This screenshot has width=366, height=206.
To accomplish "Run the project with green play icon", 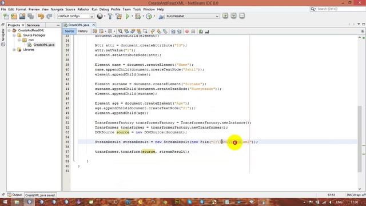I will pos(128,16).
